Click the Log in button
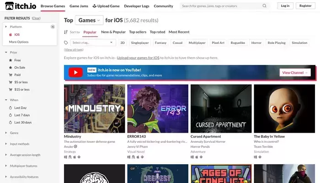 285,5
